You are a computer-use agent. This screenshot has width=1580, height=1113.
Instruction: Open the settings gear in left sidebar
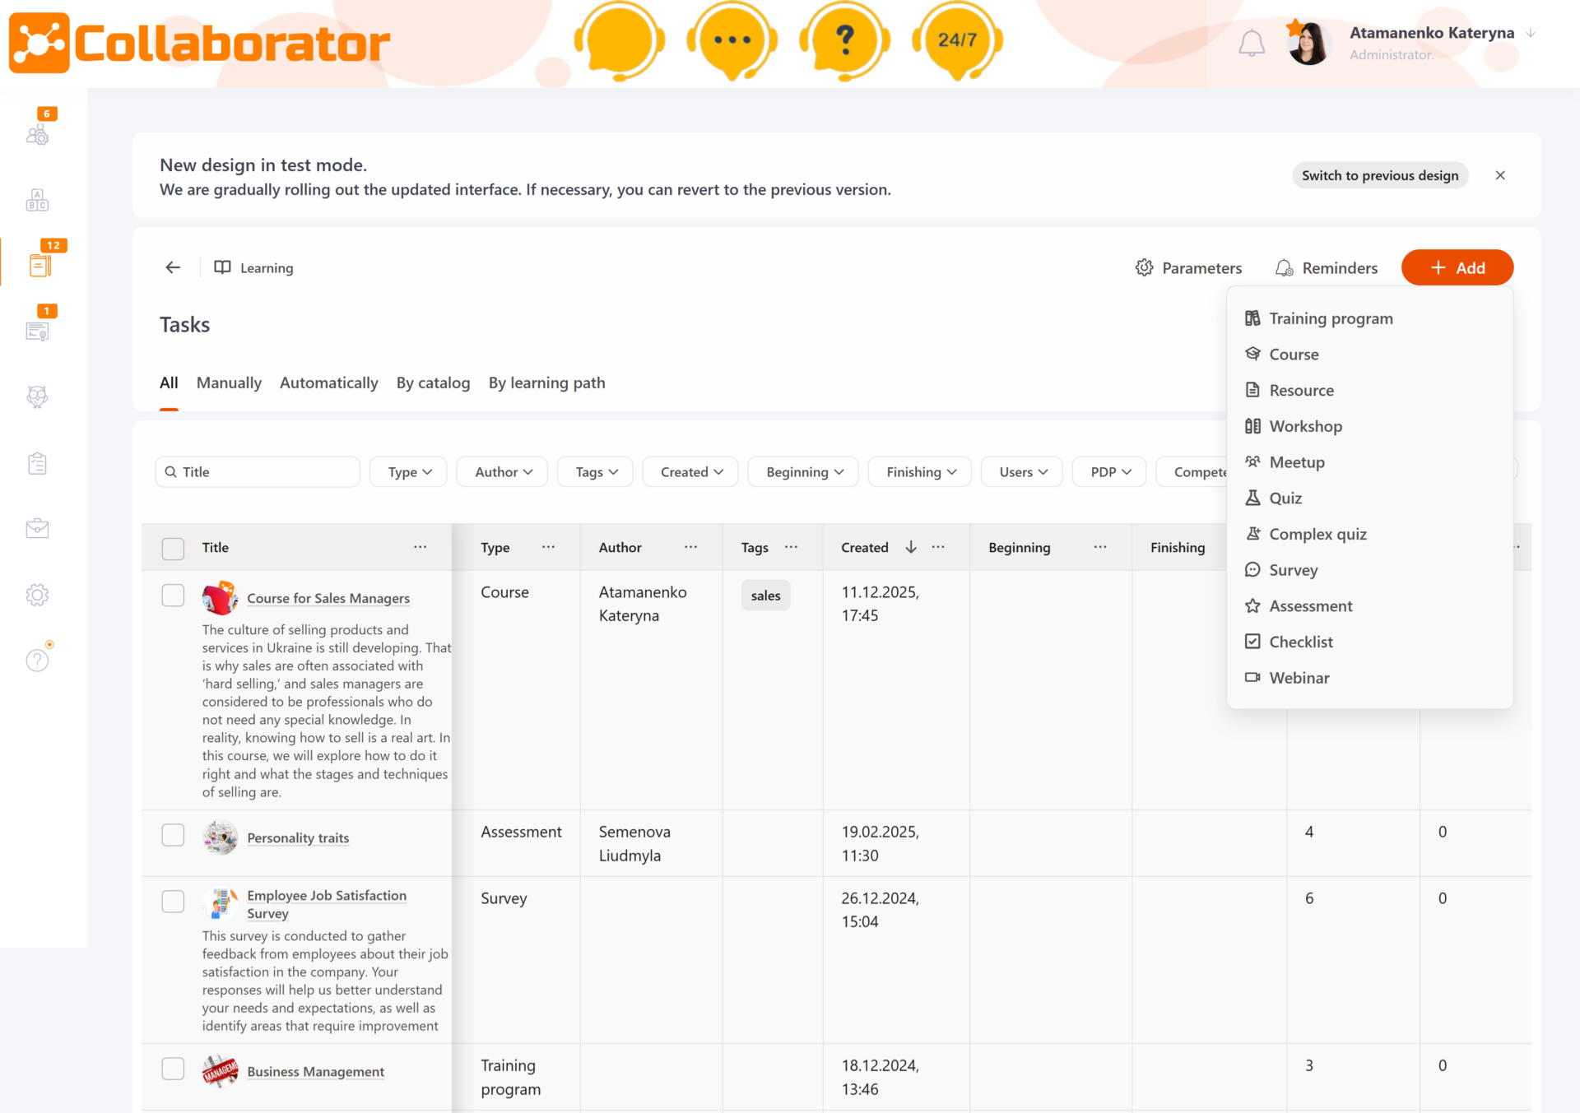tap(38, 595)
